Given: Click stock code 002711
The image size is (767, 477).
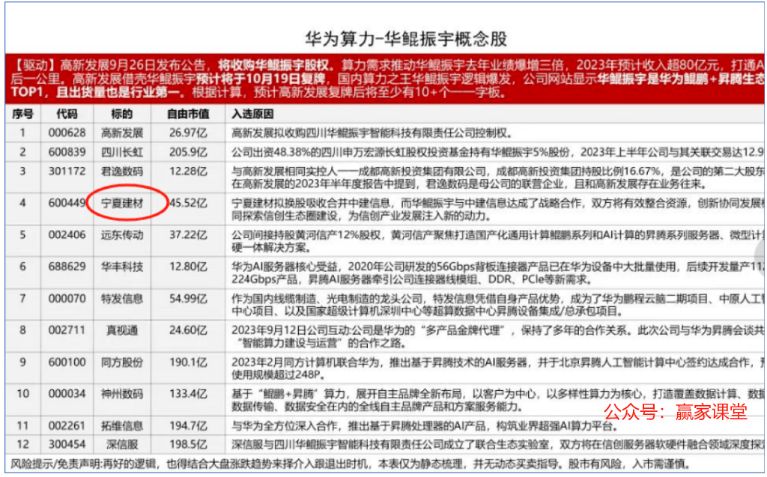Looking at the screenshot, I should (x=67, y=330).
